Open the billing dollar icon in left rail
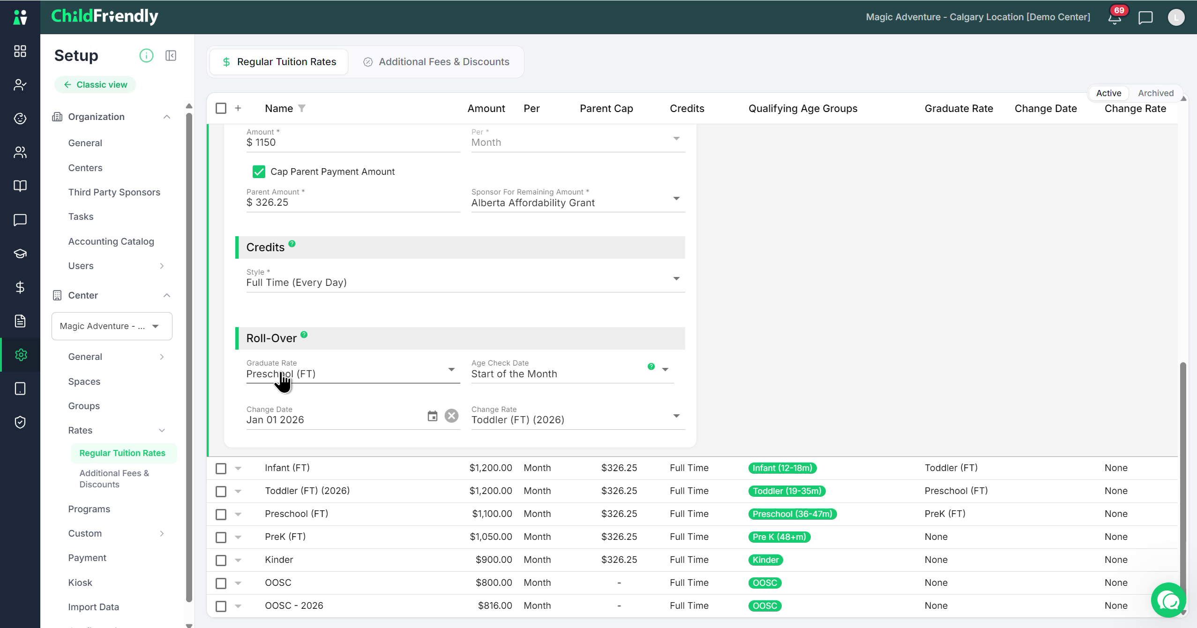This screenshot has width=1197, height=628. (20, 287)
